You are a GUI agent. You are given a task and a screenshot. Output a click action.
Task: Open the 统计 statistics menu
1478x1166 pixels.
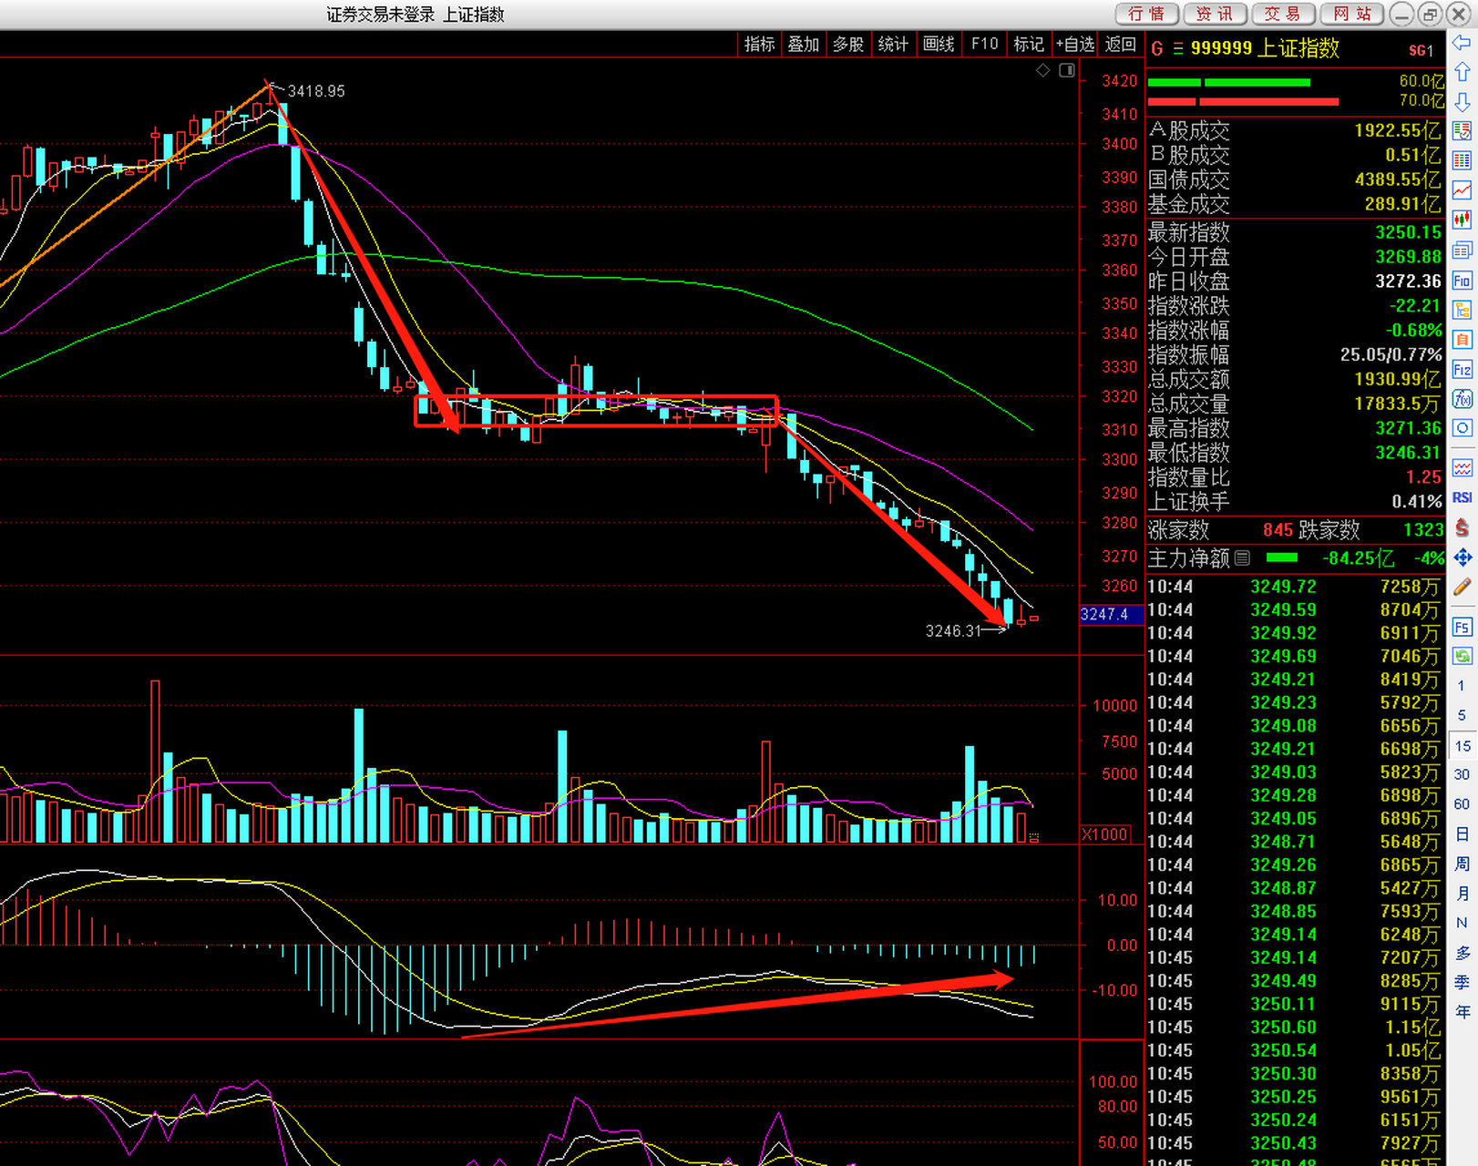coord(893,44)
